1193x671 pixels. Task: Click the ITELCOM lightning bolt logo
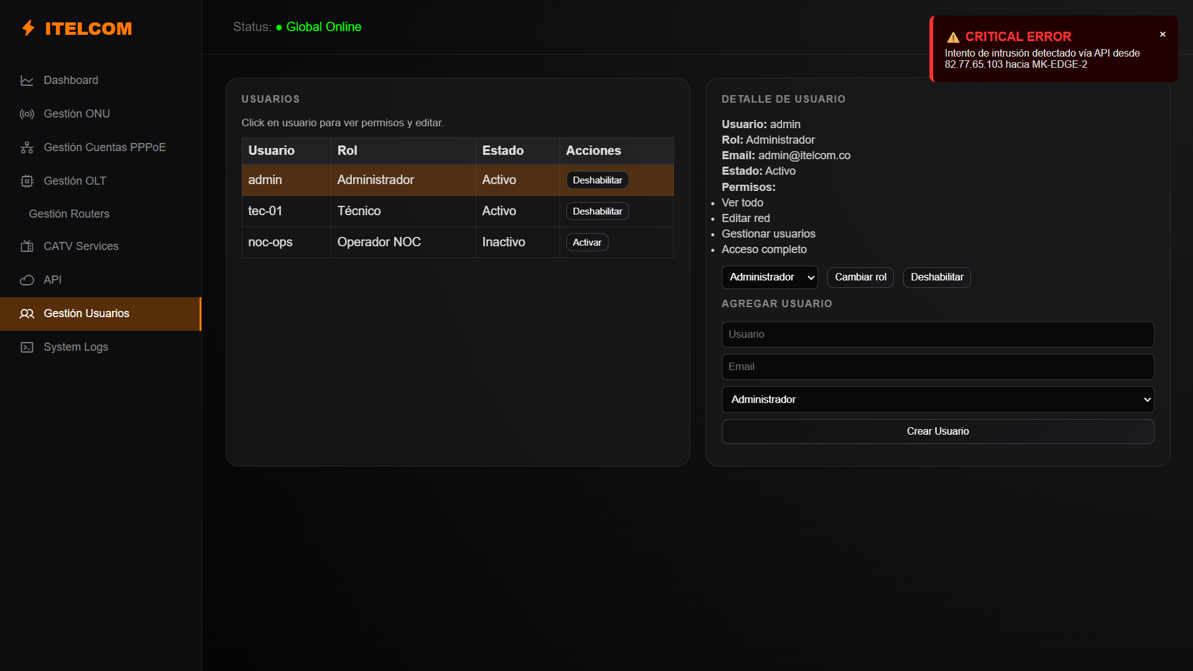click(29, 28)
